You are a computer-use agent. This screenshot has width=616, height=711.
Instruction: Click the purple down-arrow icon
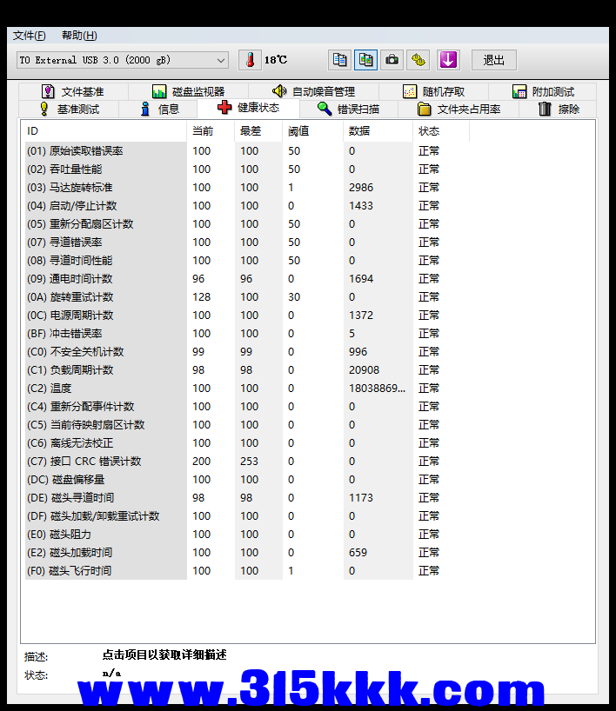(x=448, y=60)
